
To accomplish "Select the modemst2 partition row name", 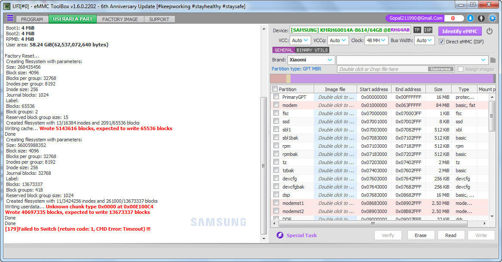I will tap(293, 211).
